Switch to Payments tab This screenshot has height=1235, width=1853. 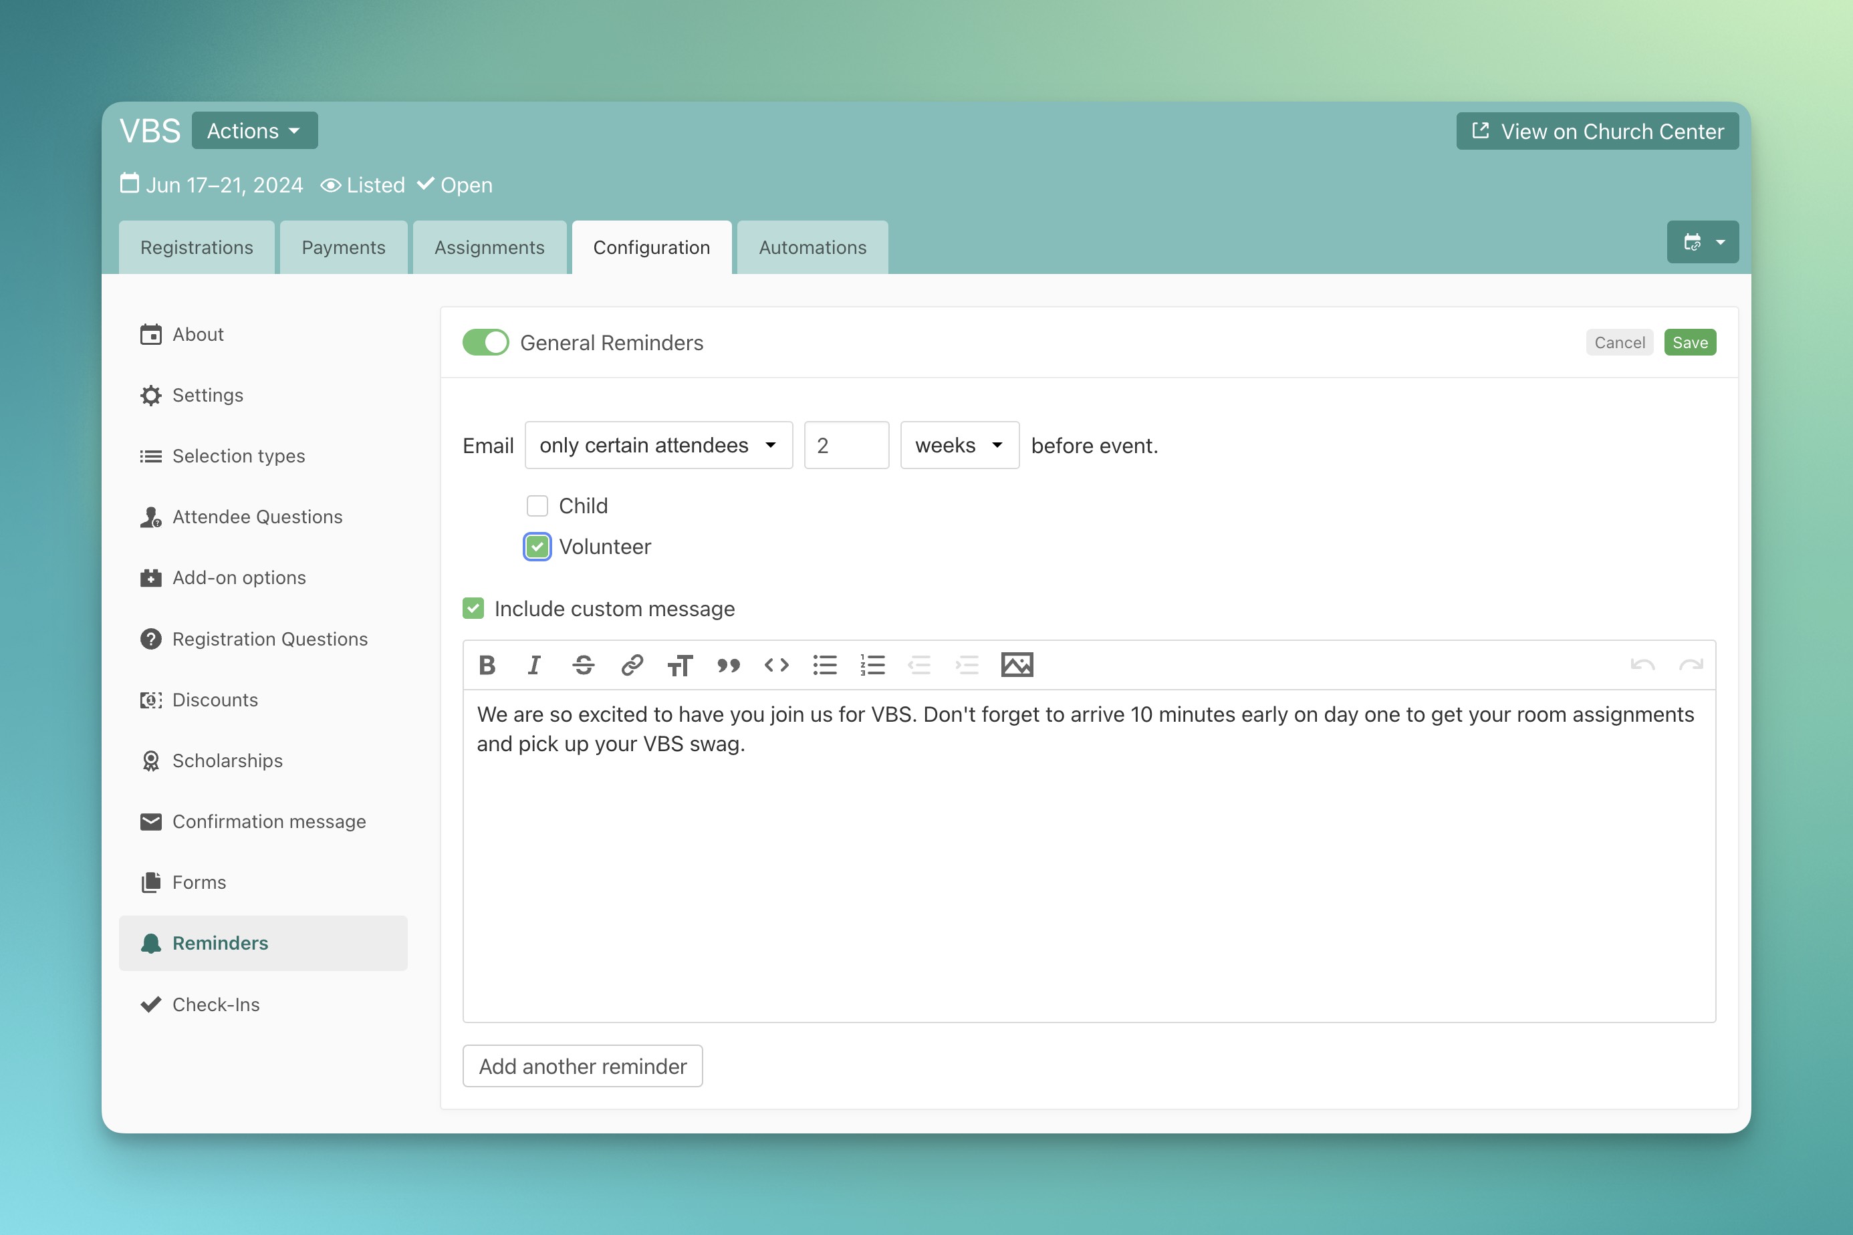344,247
